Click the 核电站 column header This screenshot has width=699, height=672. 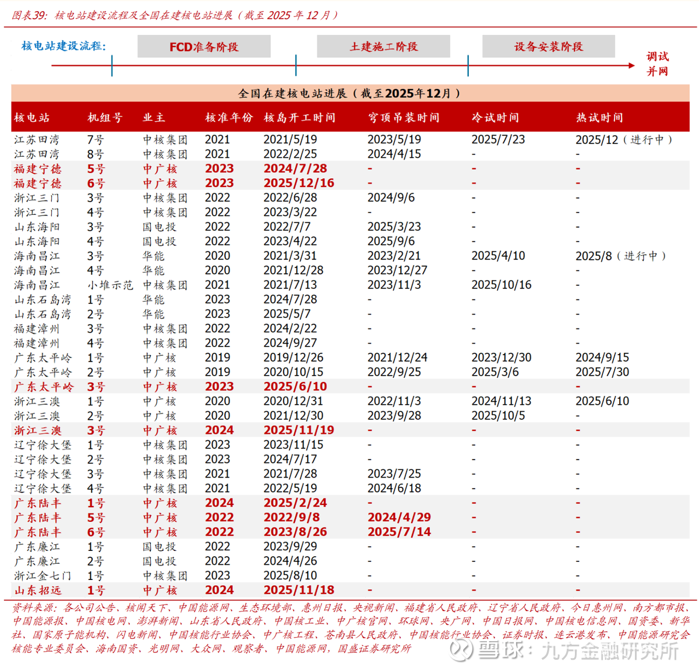(32, 118)
